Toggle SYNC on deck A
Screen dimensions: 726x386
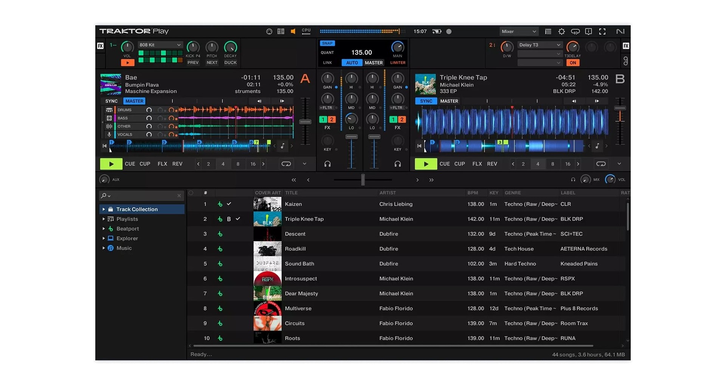pos(112,101)
